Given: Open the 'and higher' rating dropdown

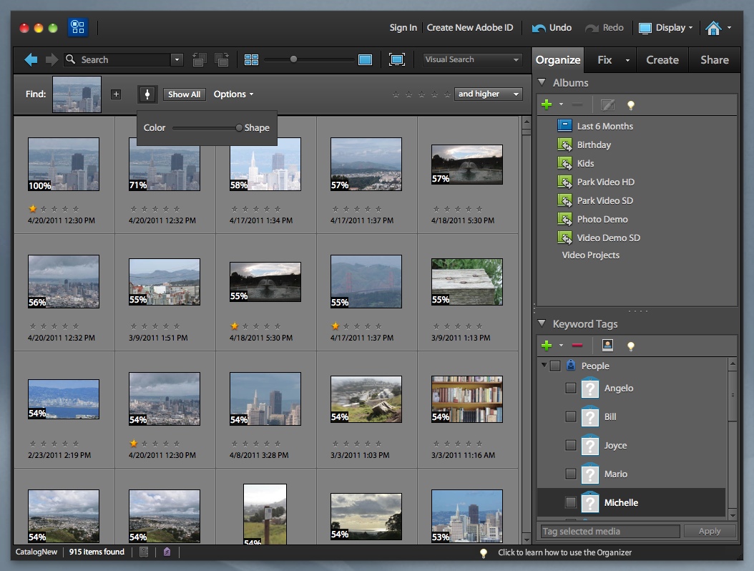Looking at the screenshot, I should pos(489,94).
